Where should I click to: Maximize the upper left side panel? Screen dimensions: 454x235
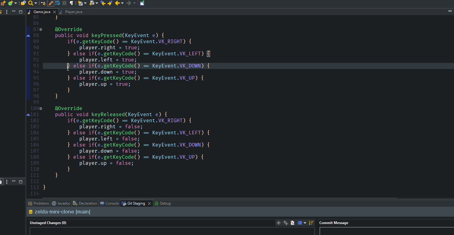(21, 12)
